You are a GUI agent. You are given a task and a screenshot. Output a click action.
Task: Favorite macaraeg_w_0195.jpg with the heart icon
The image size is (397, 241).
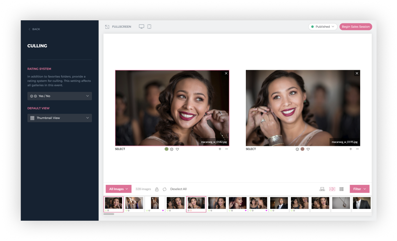point(308,149)
